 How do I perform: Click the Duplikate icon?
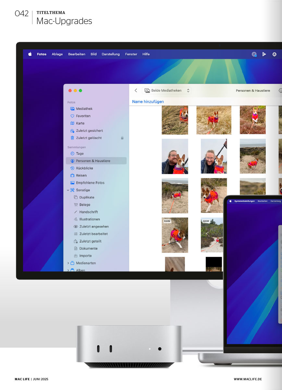[76, 197]
